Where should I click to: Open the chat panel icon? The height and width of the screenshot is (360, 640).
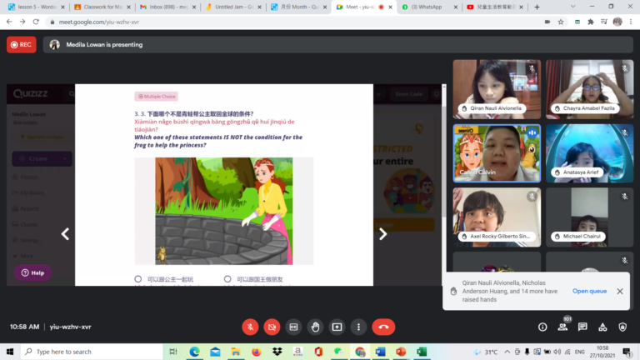click(584, 327)
